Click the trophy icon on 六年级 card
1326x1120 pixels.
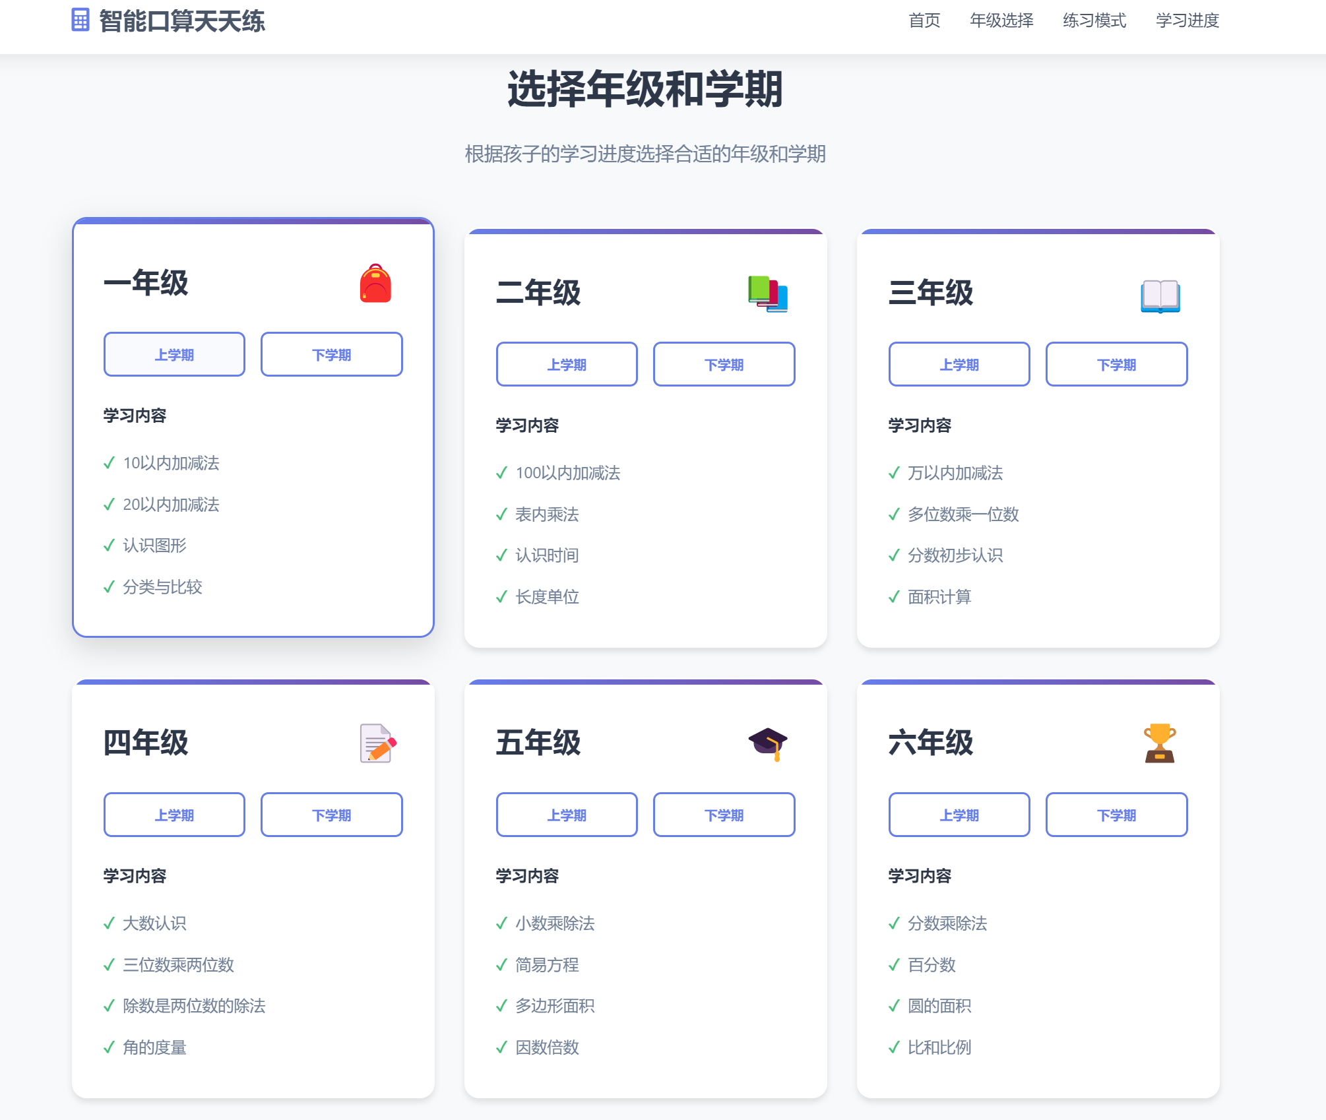click(x=1161, y=743)
